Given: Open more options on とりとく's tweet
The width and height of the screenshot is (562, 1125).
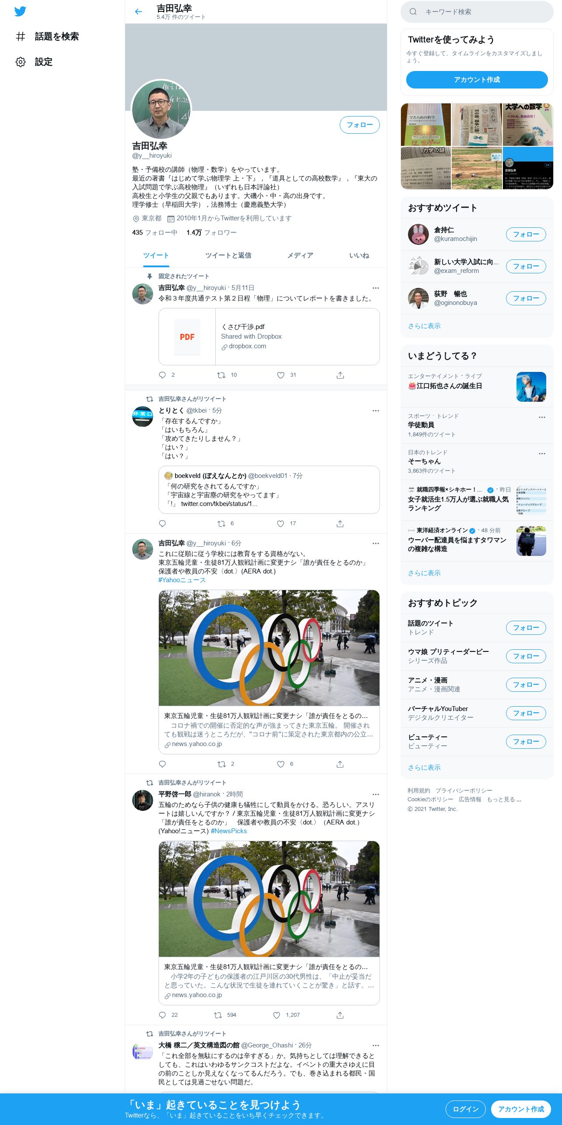Looking at the screenshot, I should (376, 410).
